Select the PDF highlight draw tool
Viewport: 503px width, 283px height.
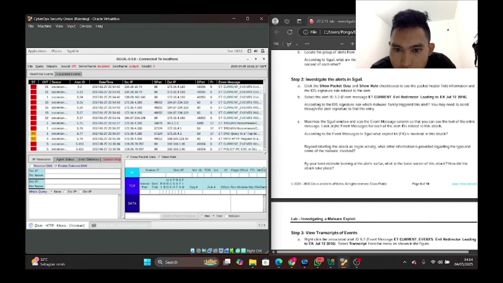pos(289,44)
